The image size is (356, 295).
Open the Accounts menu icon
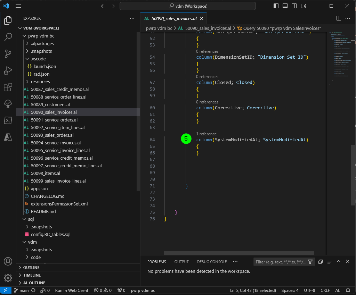pyautogui.click(x=8, y=261)
